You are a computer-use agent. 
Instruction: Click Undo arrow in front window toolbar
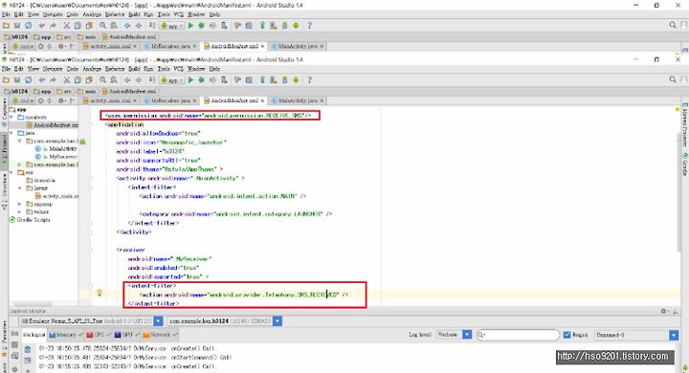coord(42,80)
